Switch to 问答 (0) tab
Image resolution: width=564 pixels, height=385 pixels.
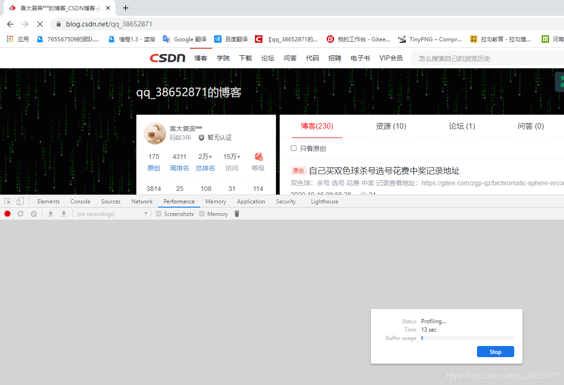click(531, 126)
